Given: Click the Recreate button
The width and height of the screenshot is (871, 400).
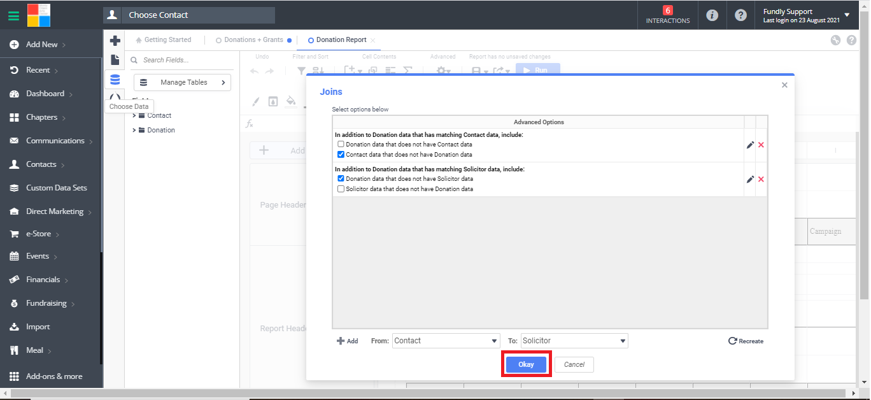Looking at the screenshot, I should pyautogui.click(x=746, y=341).
